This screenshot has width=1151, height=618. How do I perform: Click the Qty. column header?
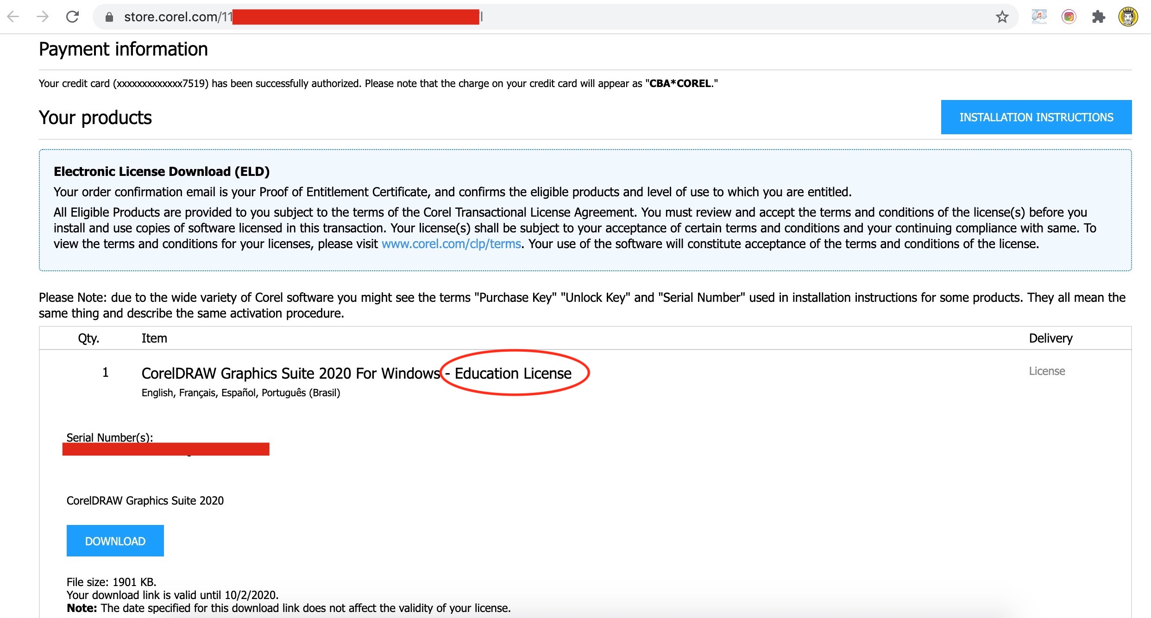88,338
